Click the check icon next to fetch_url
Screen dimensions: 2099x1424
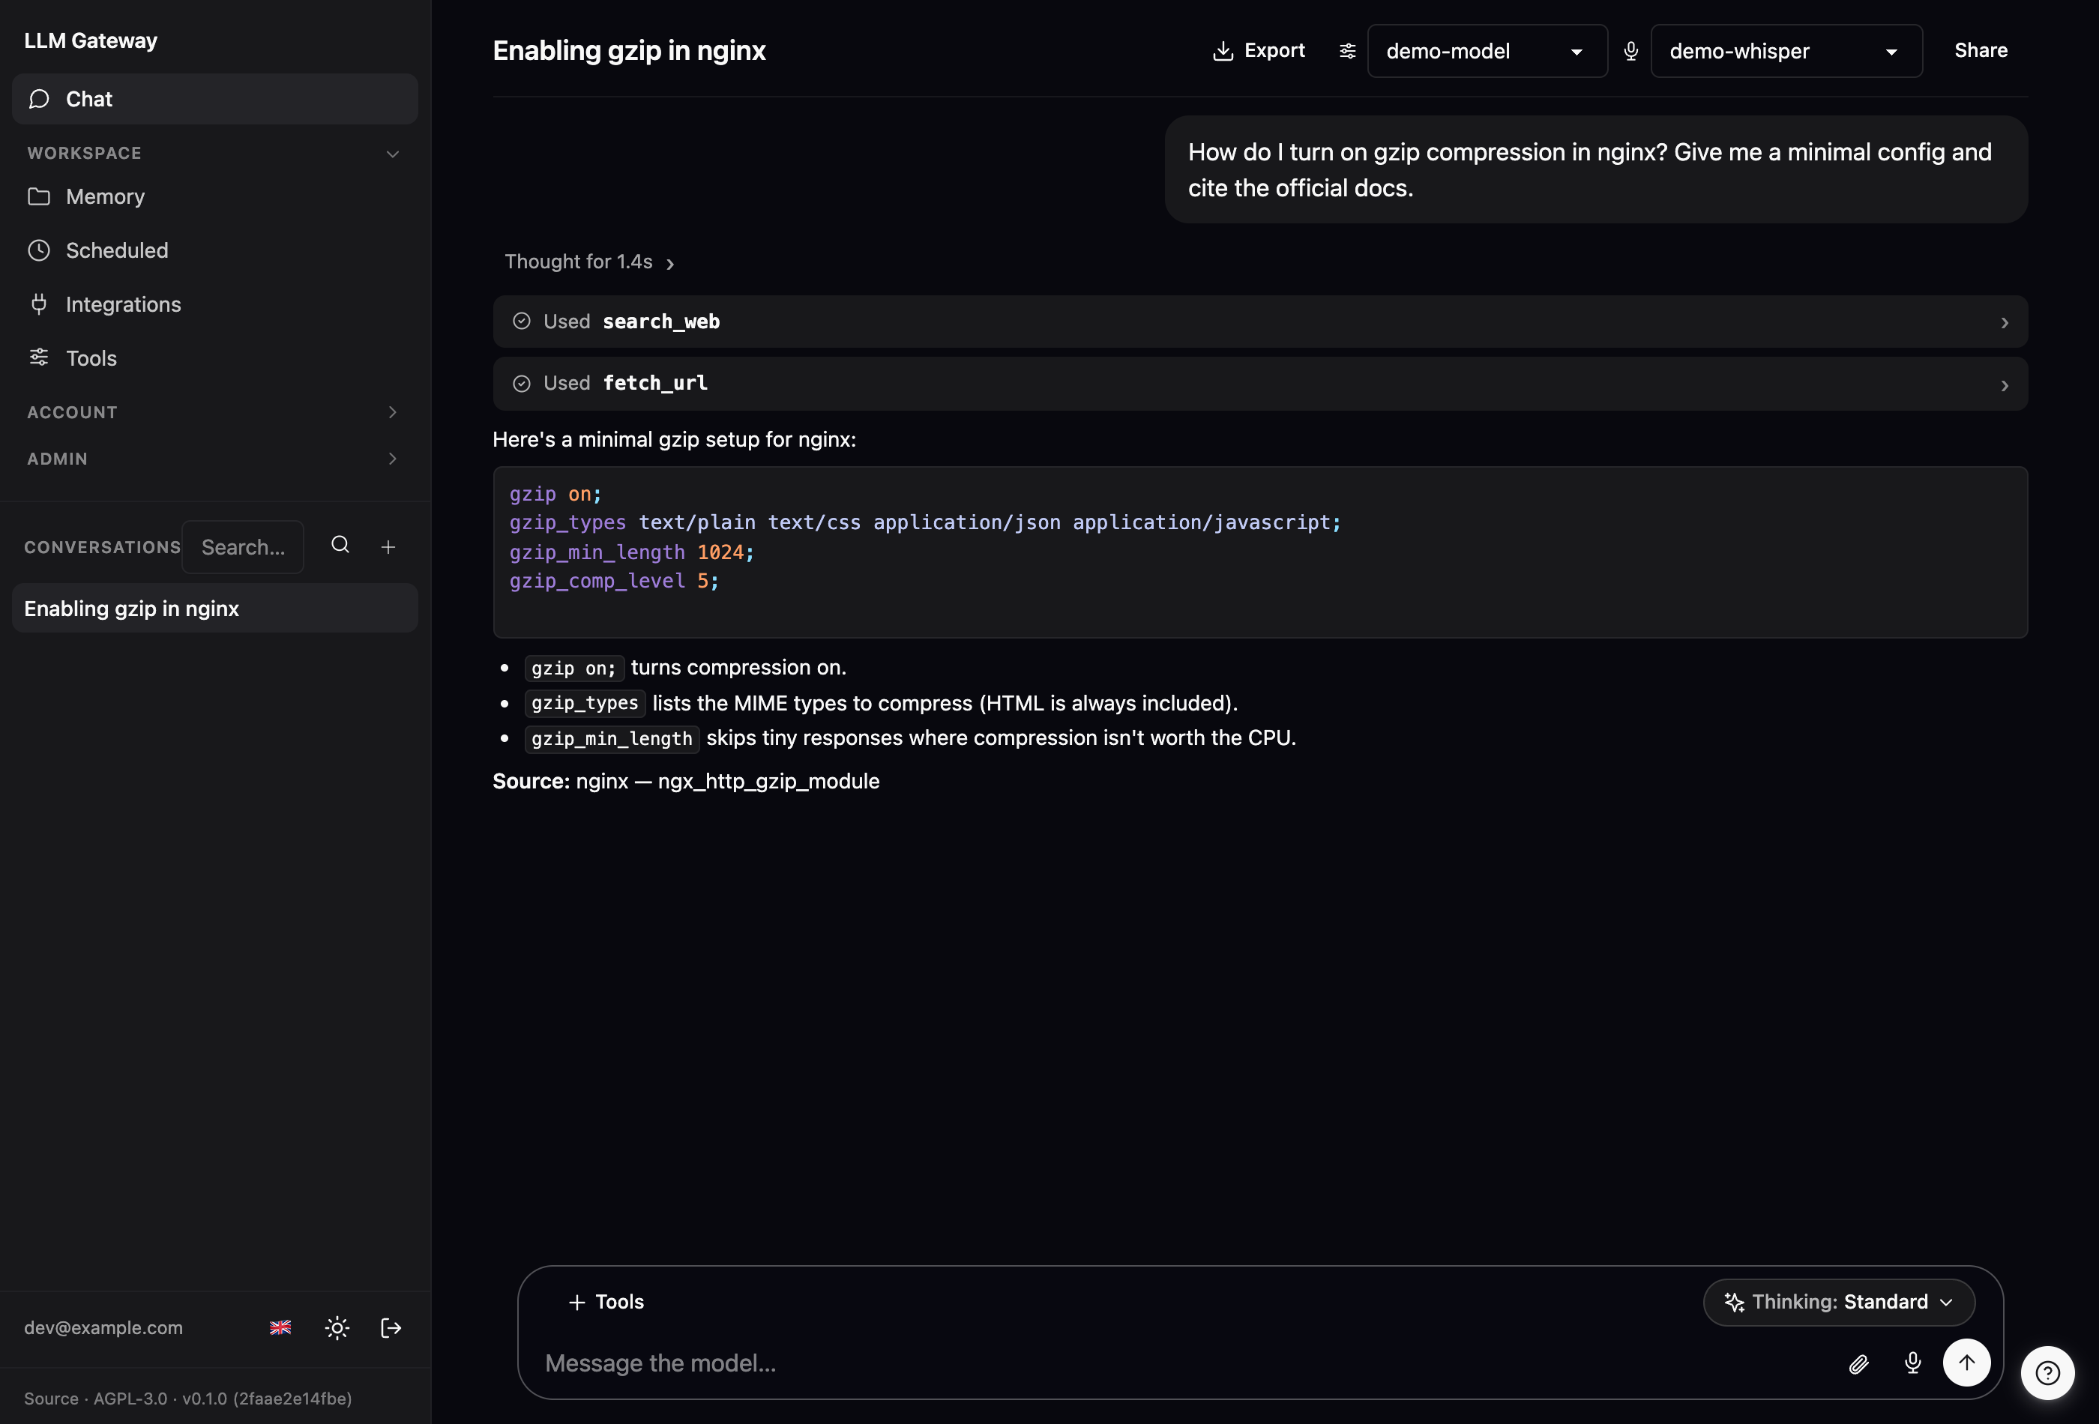(522, 384)
